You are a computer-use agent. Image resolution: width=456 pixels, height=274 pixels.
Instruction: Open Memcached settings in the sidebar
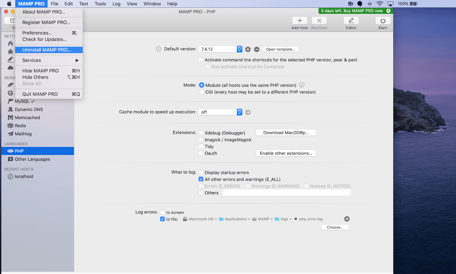tap(27, 118)
